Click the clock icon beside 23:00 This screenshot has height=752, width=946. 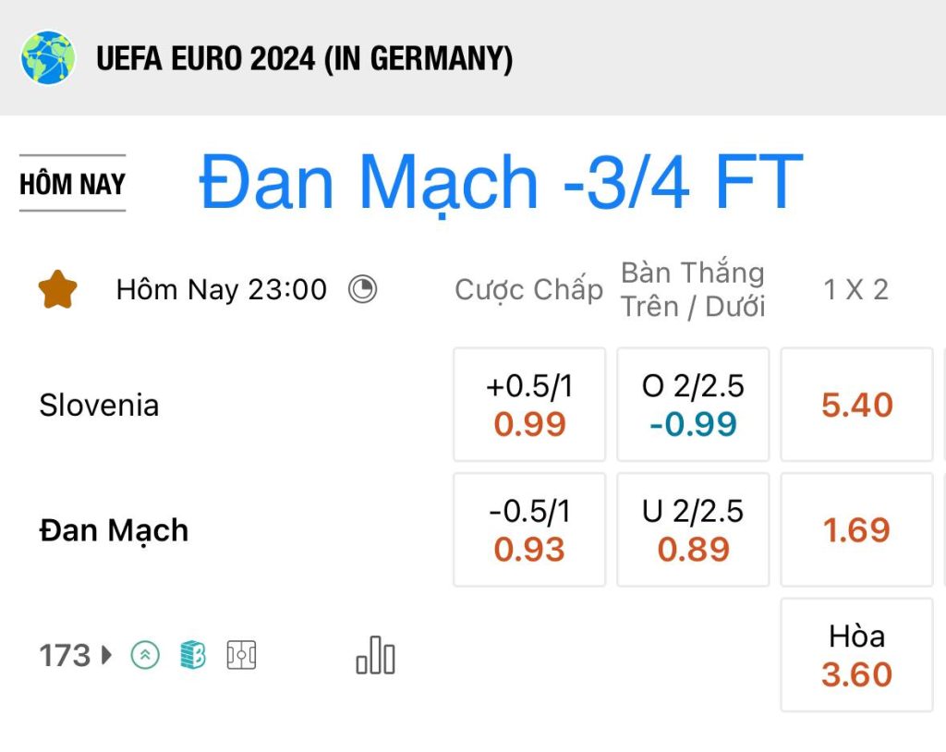tap(362, 290)
